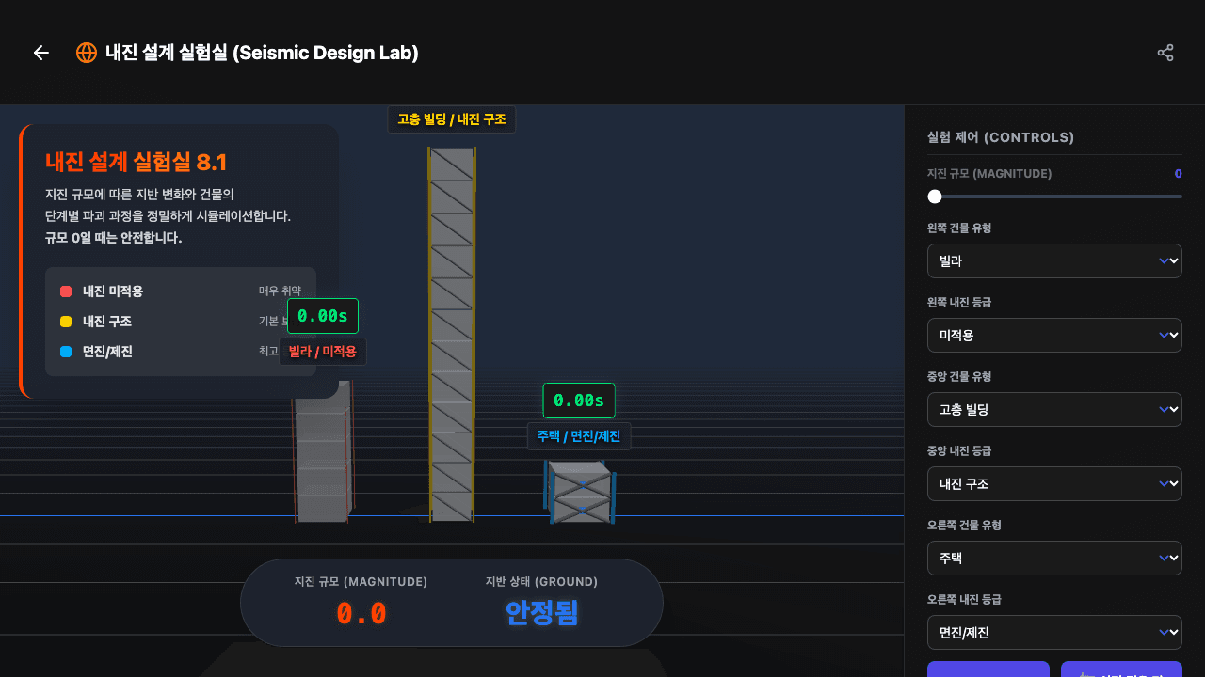Click the 0.0 magnitude readout
Image resolution: width=1205 pixels, height=677 pixels.
361,614
